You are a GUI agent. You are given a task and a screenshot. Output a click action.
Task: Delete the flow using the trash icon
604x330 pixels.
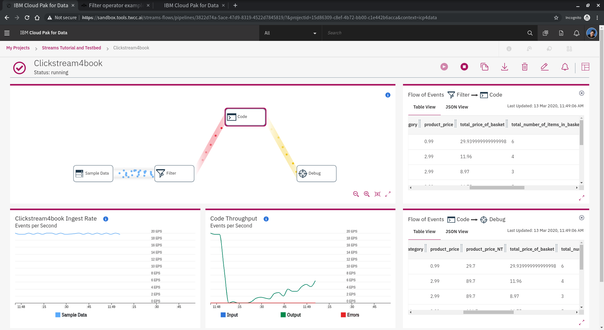coord(525,67)
